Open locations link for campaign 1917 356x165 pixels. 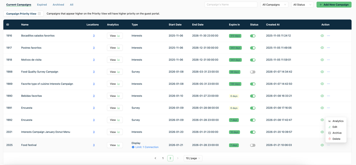point(94,48)
